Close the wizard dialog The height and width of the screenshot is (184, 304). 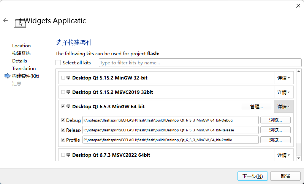pyautogui.click(x=298, y=6)
